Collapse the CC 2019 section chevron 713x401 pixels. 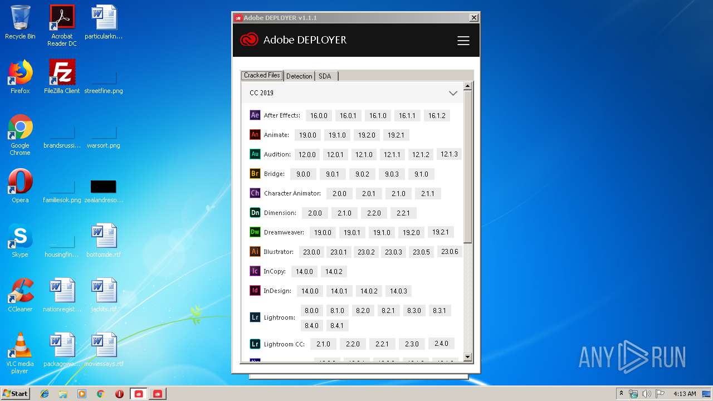click(453, 93)
